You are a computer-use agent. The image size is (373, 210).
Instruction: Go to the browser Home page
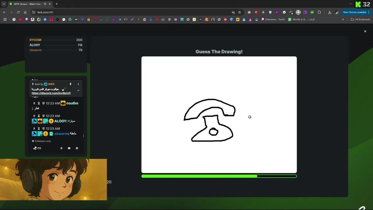(x=25, y=12)
